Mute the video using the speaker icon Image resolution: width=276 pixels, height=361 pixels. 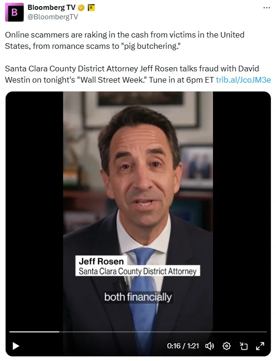click(x=210, y=346)
